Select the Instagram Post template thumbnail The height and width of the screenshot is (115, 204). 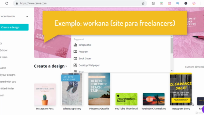click(45, 95)
